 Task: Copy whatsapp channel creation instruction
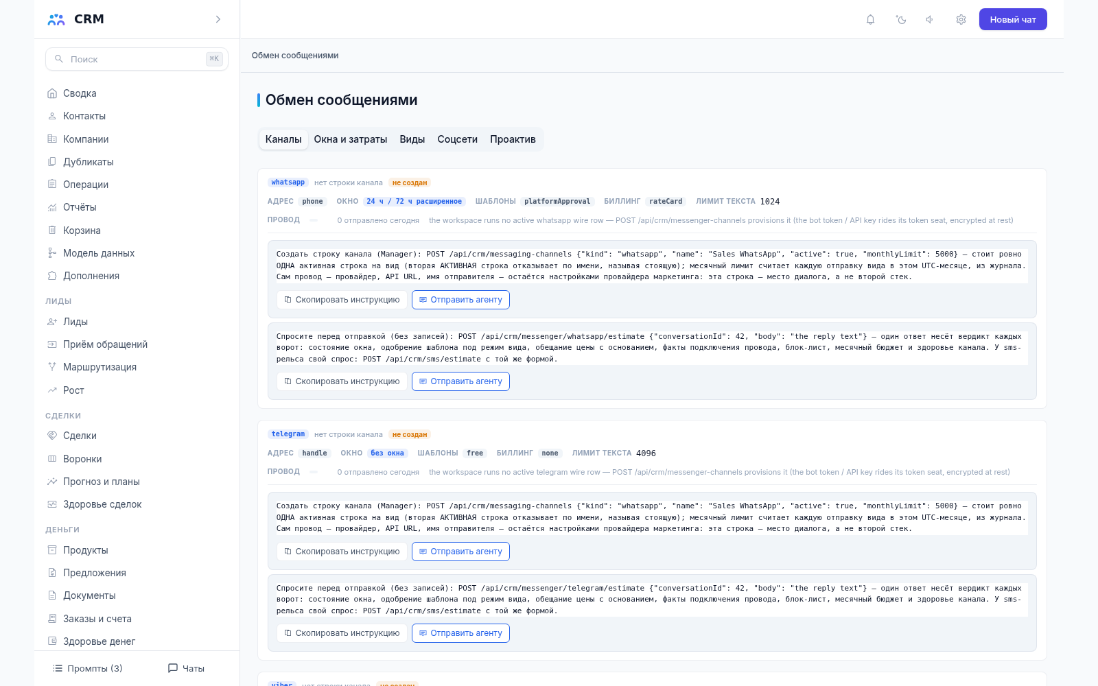[x=342, y=300]
